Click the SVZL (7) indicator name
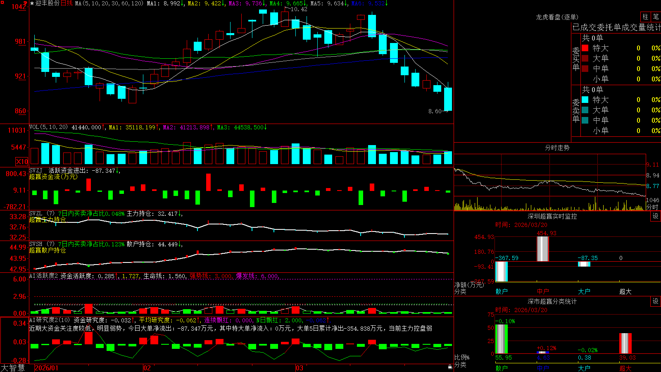This screenshot has height=372, width=661. tap(42, 214)
